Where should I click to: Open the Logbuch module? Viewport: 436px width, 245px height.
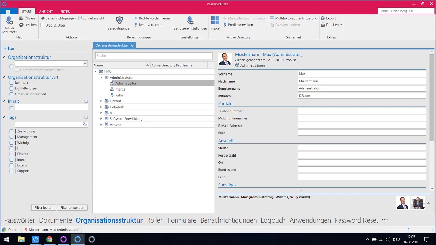[273, 220]
